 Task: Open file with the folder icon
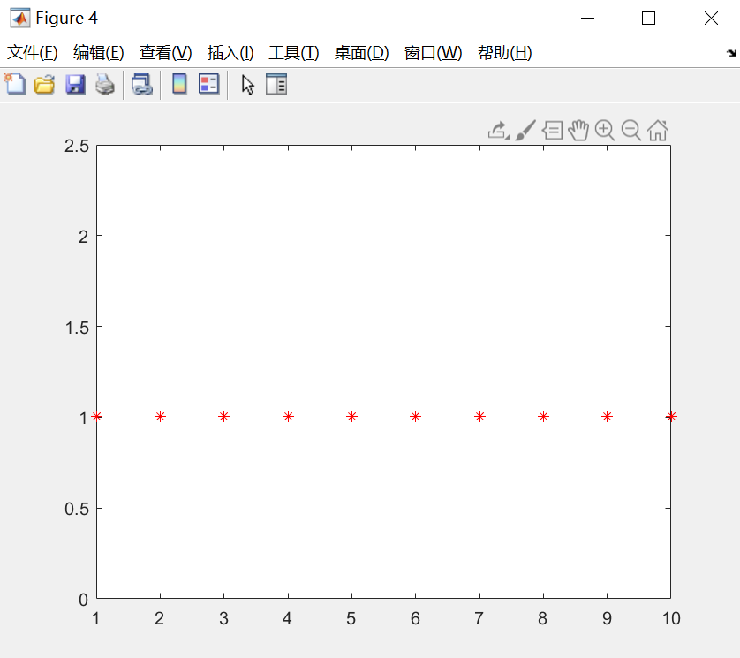coord(45,85)
